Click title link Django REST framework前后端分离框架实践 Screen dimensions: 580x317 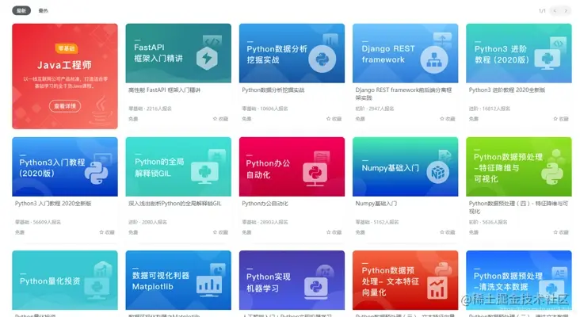click(x=403, y=94)
